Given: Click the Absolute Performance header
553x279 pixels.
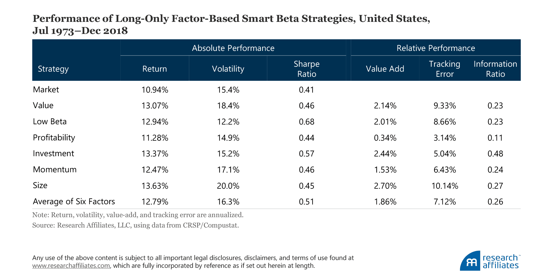Looking at the screenshot, I should click(233, 48).
